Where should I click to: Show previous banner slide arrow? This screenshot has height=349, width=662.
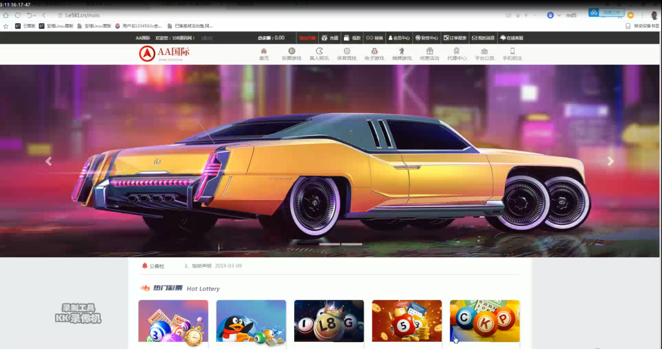pos(48,161)
